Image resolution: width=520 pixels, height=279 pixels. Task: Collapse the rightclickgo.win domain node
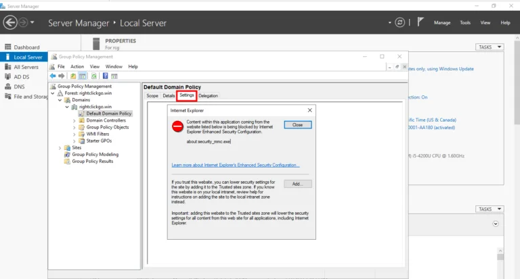click(67, 107)
